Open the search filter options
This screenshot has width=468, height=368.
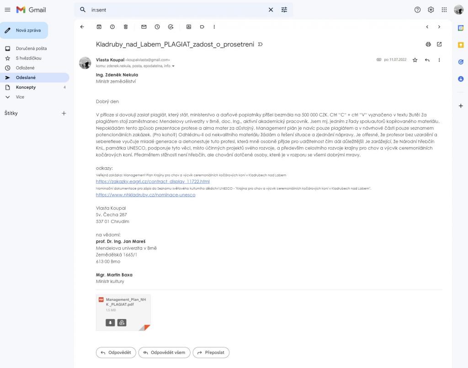[x=284, y=10]
